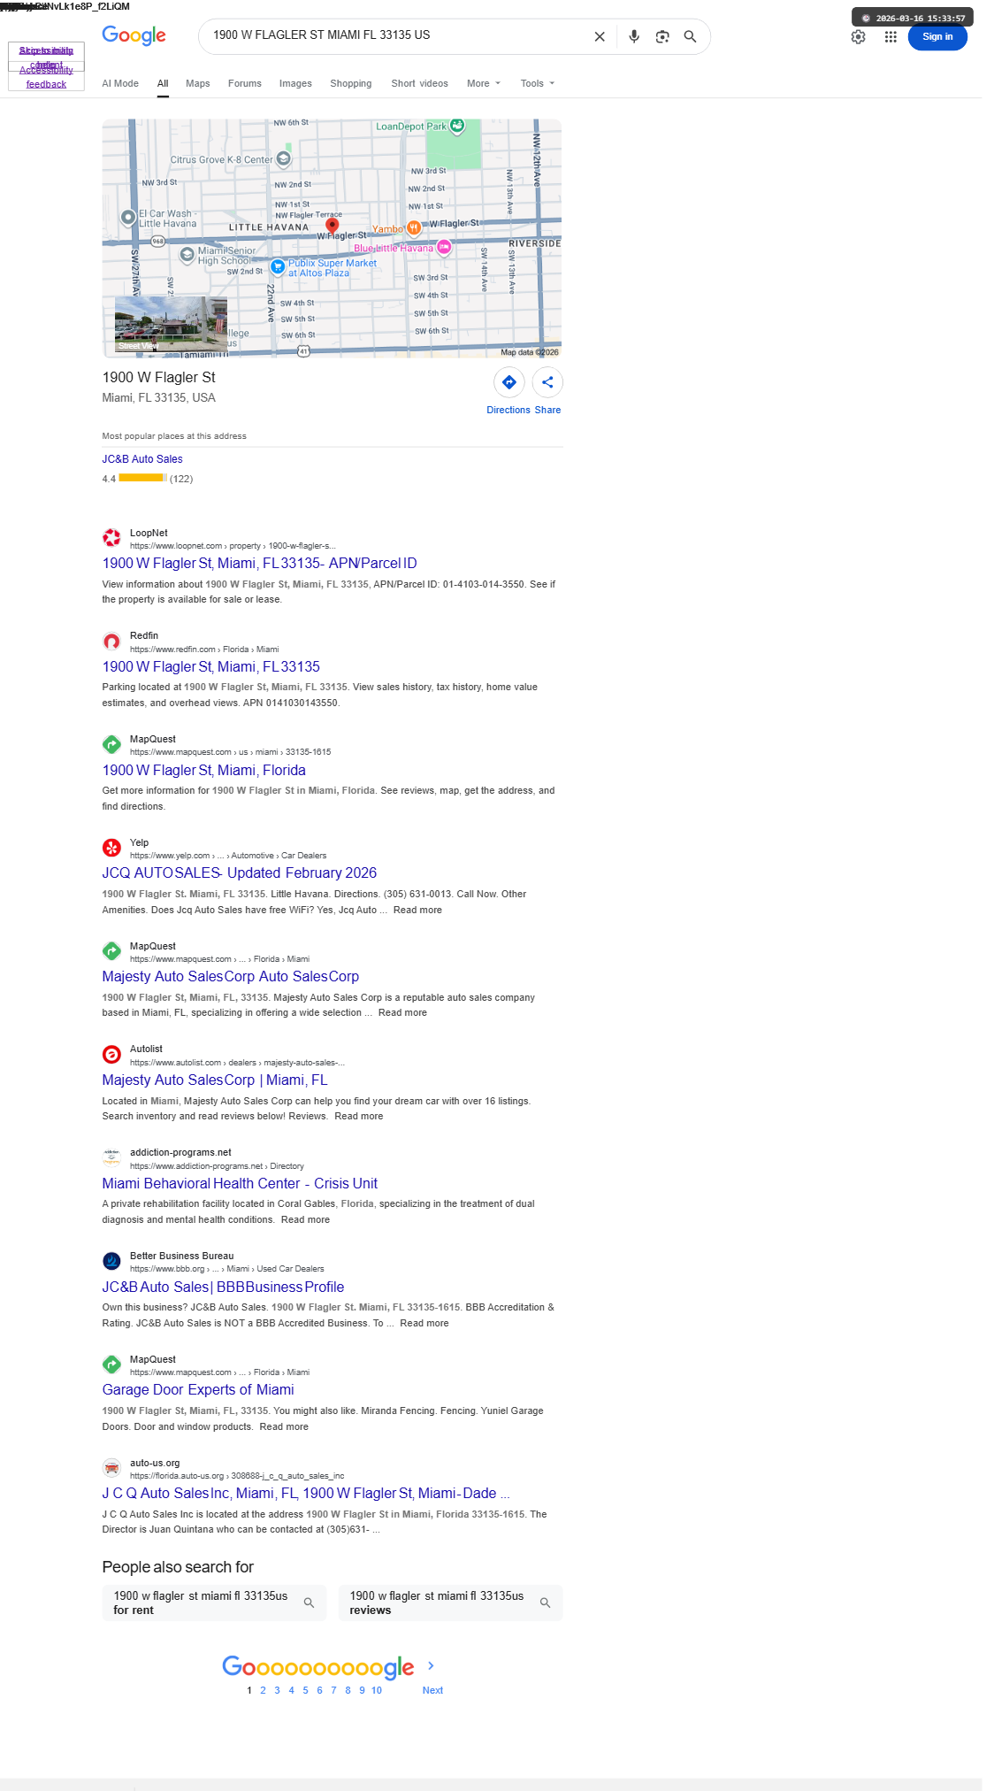
Task: Click the magnifying glass search button
Action: click(690, 36)
